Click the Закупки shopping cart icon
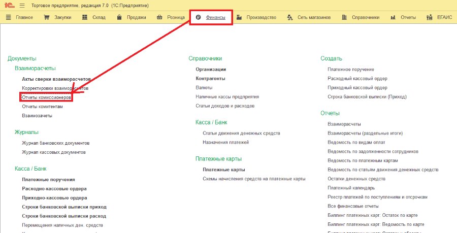The width and height of the screenshot is (457, 233). (46, 17)
